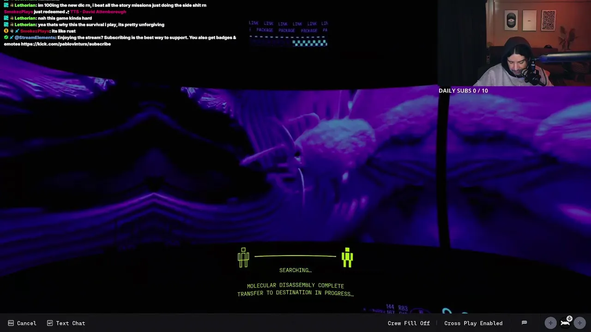Click the solid green figure matchmaking icon
The width and height of the screenshot is (591, 332).
point(347,257)
